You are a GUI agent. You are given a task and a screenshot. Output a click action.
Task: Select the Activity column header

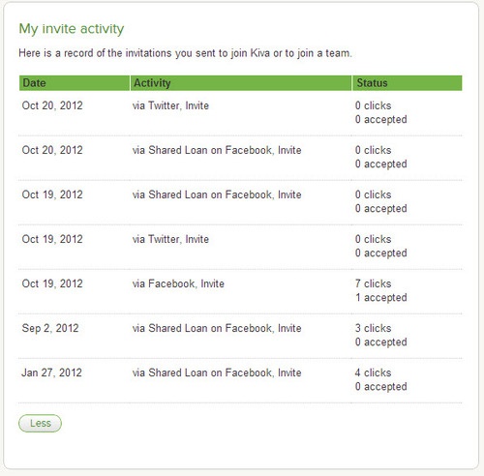coord(241,83)
